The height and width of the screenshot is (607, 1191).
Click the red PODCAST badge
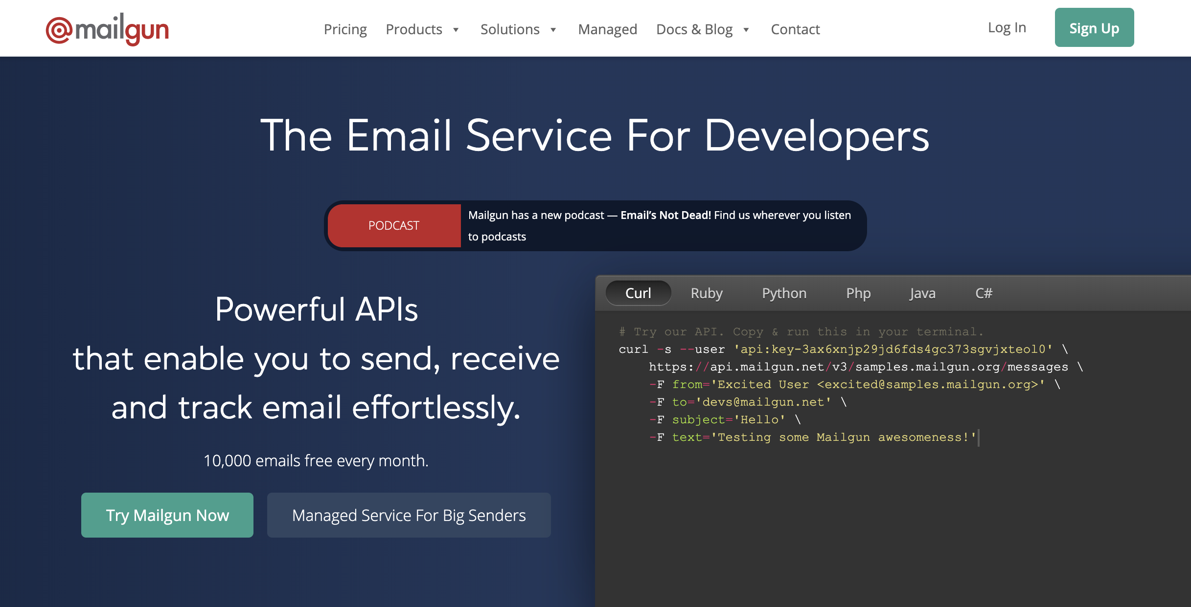click(x=394, y=226)
